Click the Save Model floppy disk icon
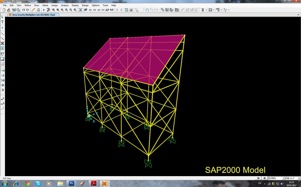Screen dimensions: 301x187 [x=14, y=10]
